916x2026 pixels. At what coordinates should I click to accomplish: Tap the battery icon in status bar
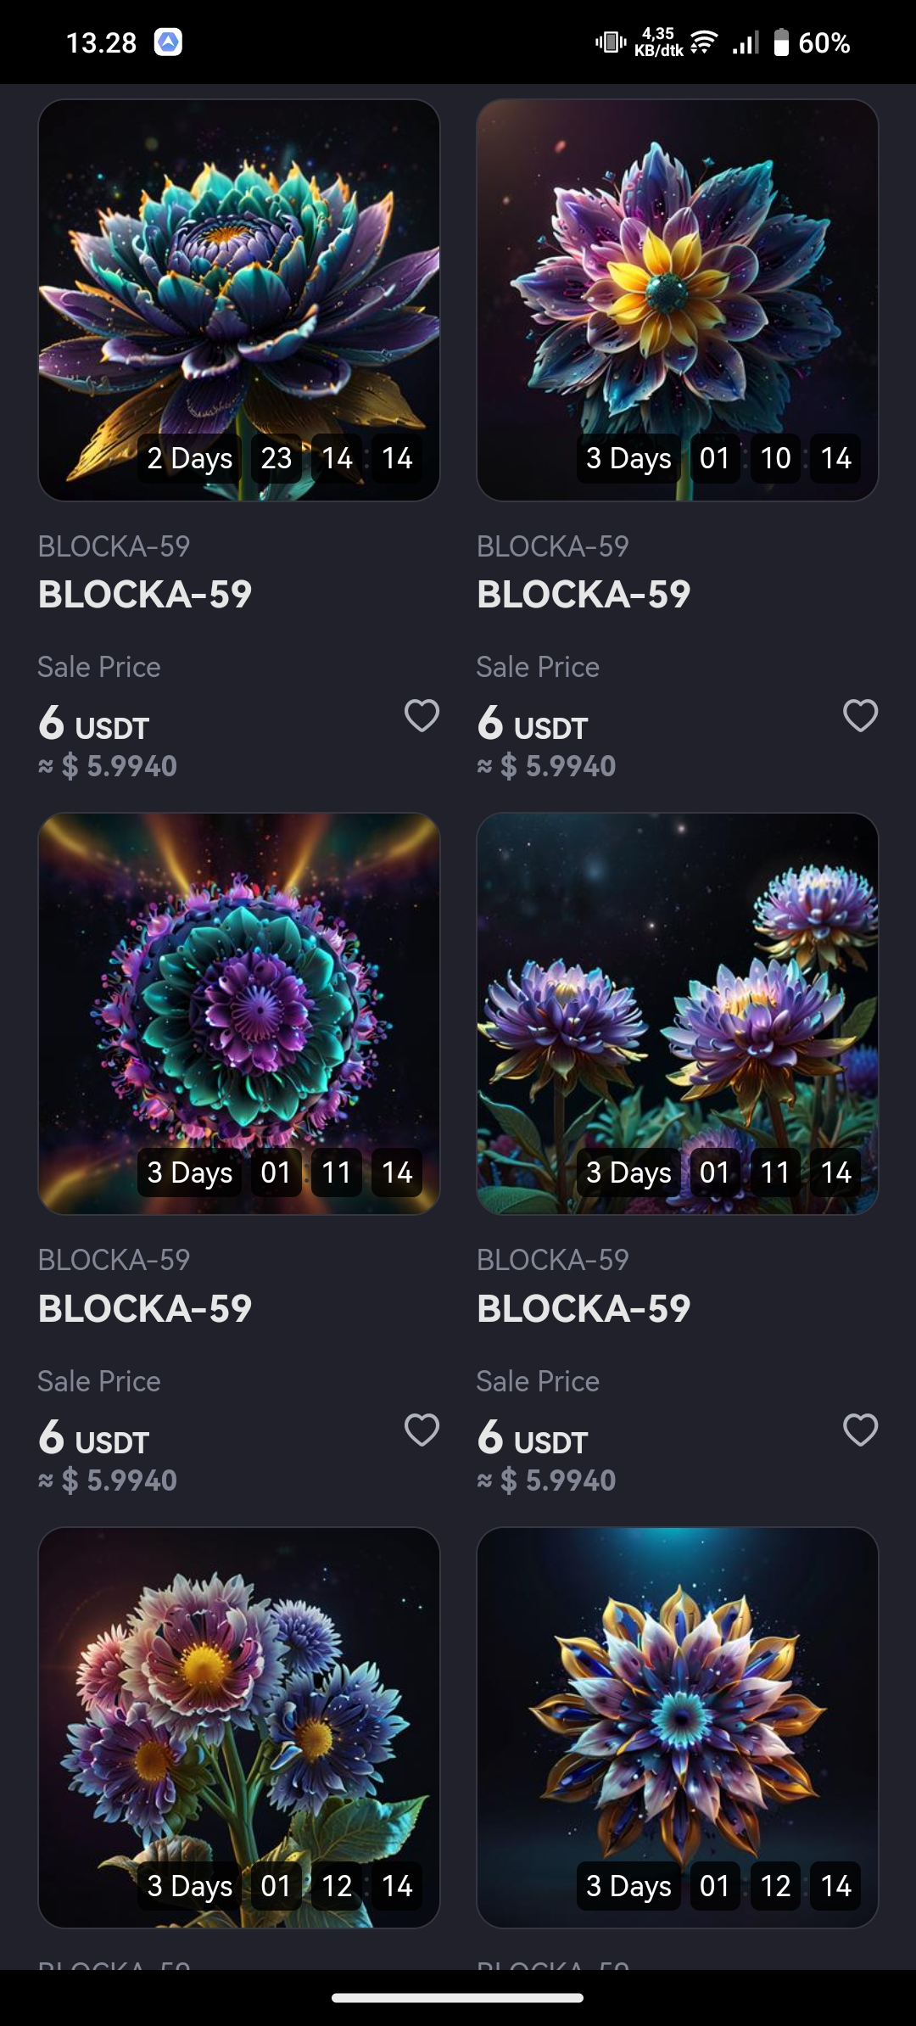point(781,42)
